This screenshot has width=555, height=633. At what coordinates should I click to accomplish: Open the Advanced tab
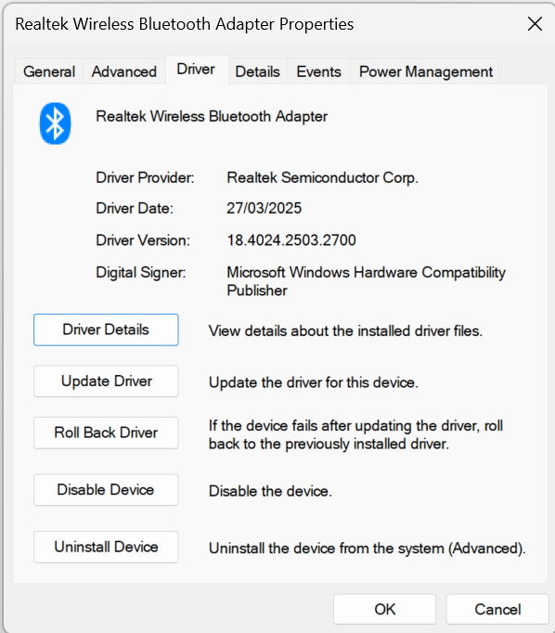[124, 71]
